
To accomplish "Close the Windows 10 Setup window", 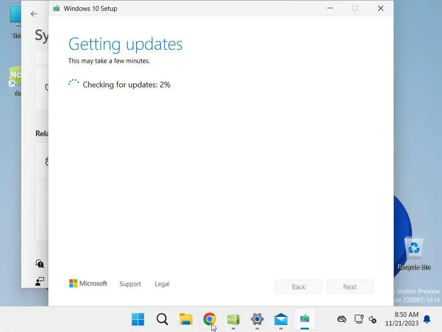I will [x=381, y=8].
